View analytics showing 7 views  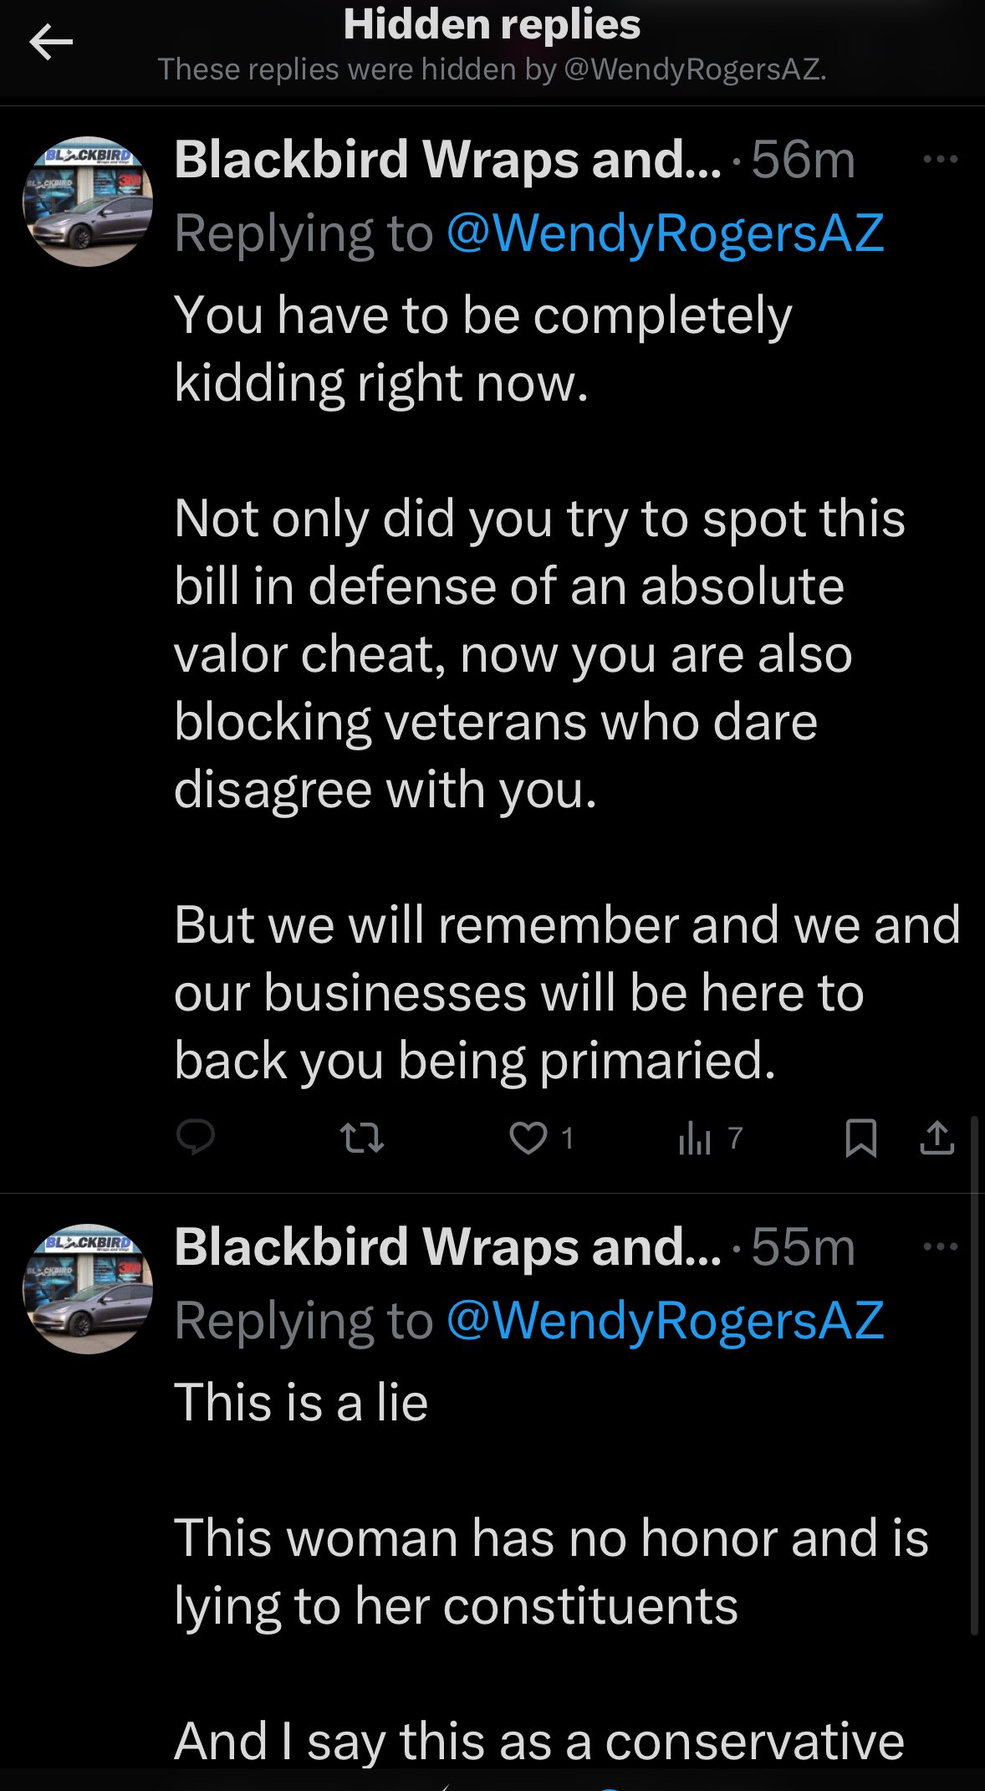(710, 1138)
